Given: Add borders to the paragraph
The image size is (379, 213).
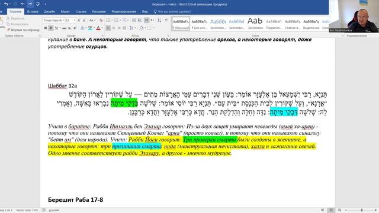Looking at the screenshot, I should click(149, 28).
